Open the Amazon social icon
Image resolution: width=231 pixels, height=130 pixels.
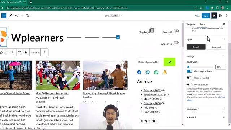165,72
